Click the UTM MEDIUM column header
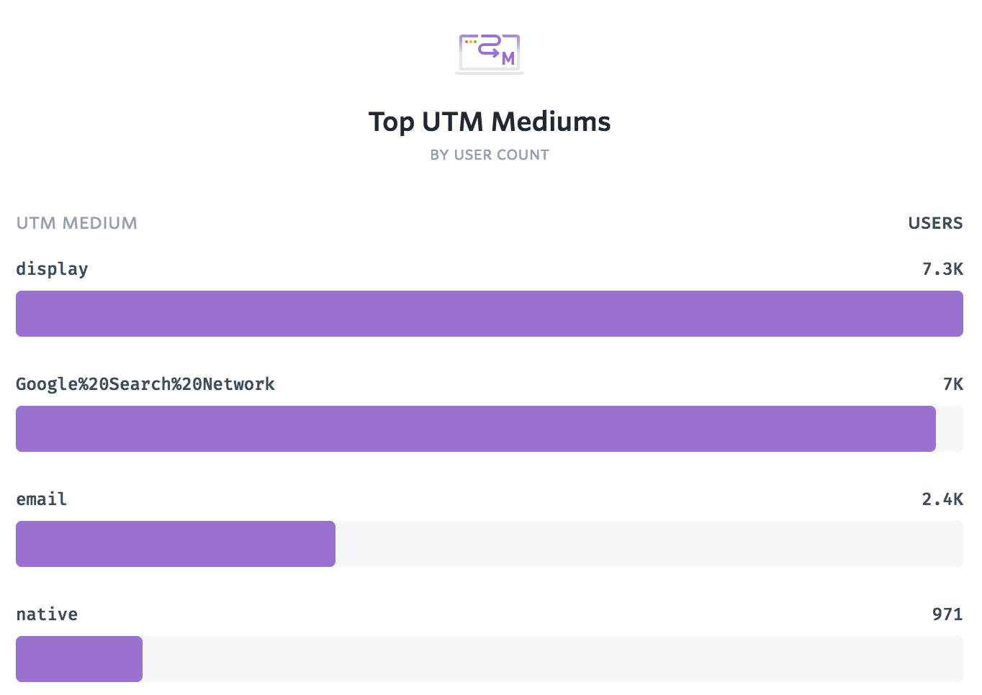The height and width of the screenshot is (695, 982). click(x=76, y=223)
